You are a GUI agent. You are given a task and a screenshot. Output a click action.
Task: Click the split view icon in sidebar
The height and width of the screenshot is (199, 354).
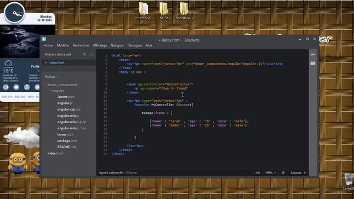coord(91,54)
